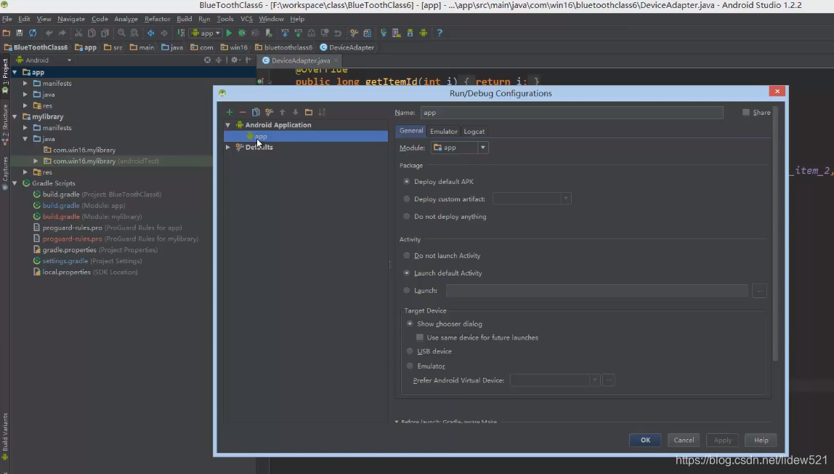834x474 pixels.
Task: Click the Synchronize toolbar icon
Action: click(33, 33)
